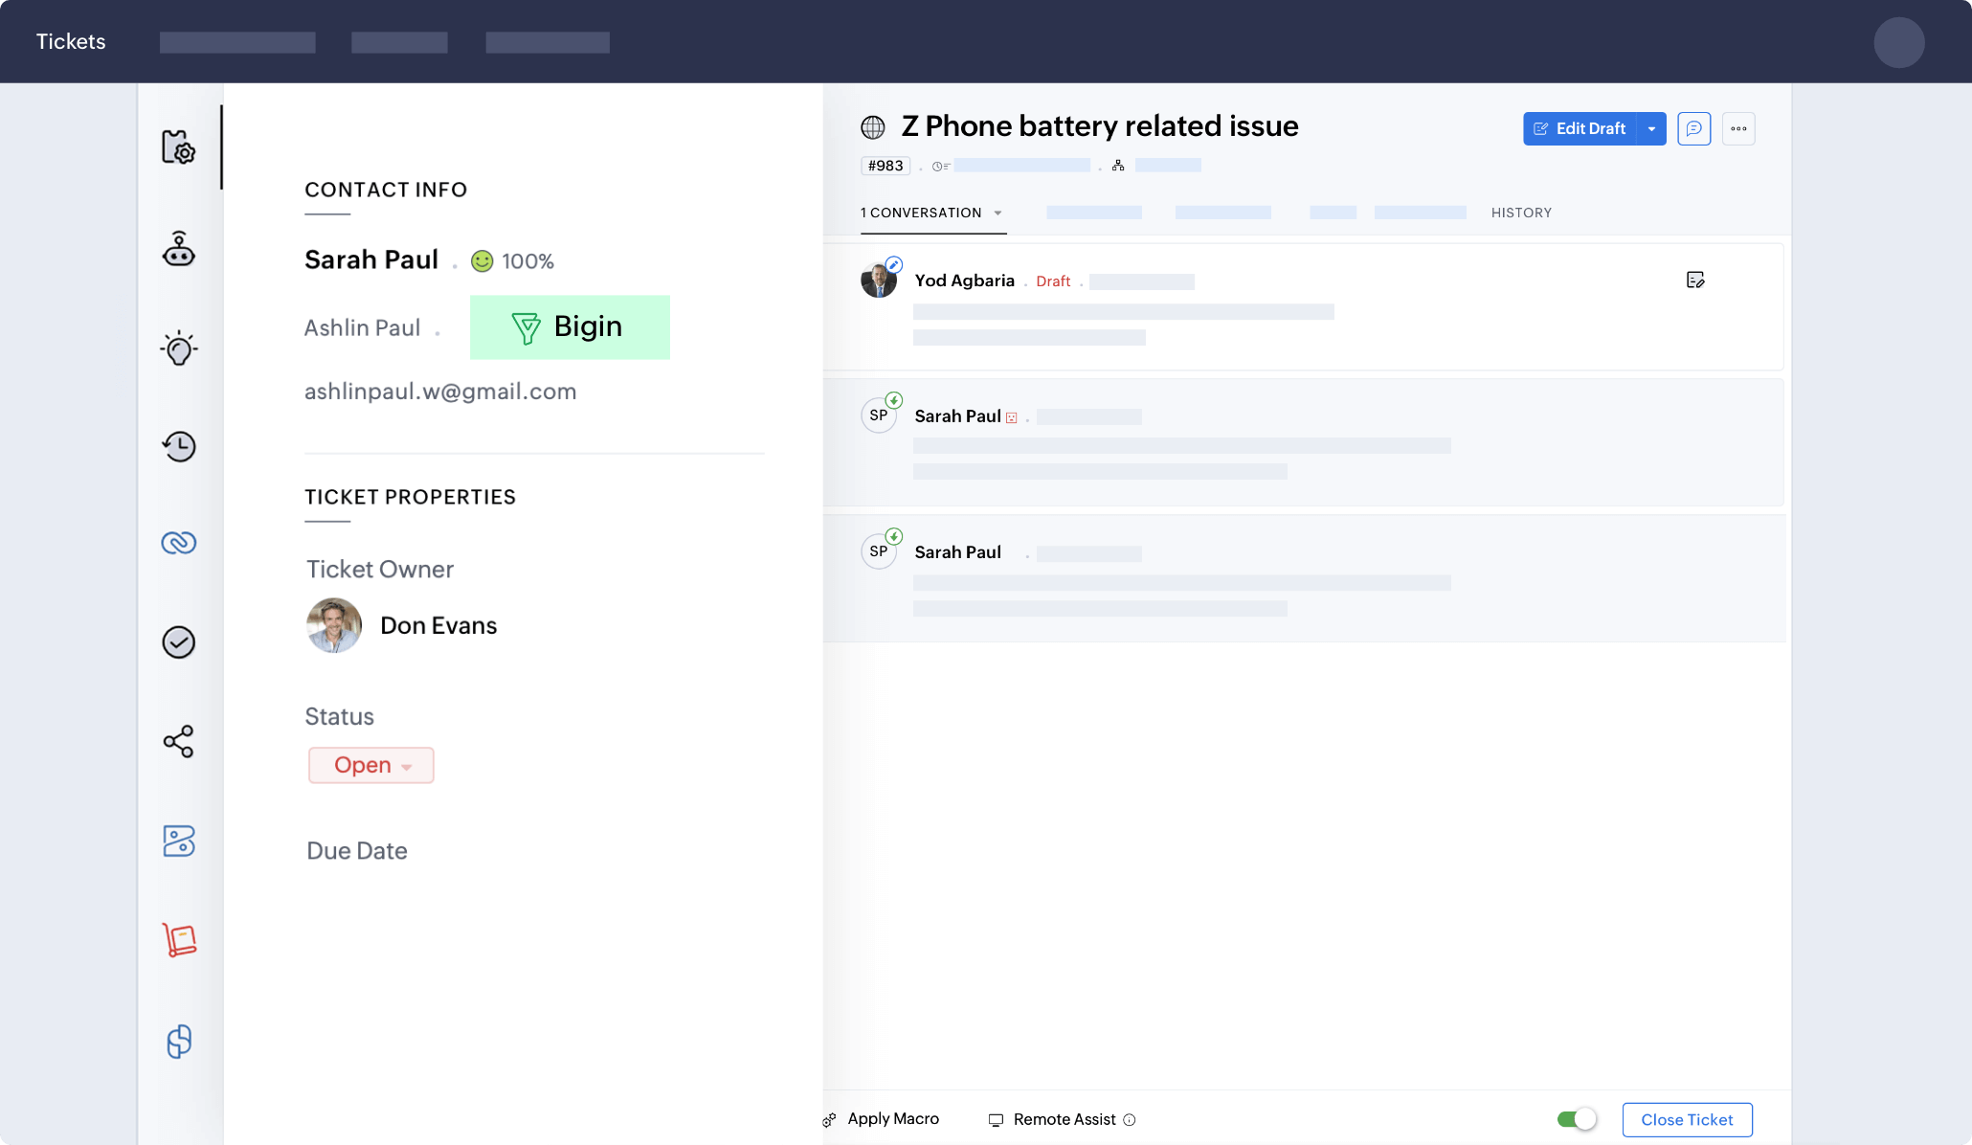Image resolution: width=1972 pixels, height=1145 pixels.
Task: Toggle the green switch beside Close Ticket
Action: (1576, 1119)
